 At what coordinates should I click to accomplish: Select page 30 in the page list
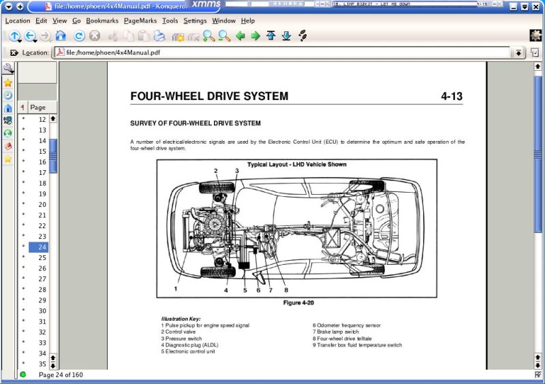(42, 311)
